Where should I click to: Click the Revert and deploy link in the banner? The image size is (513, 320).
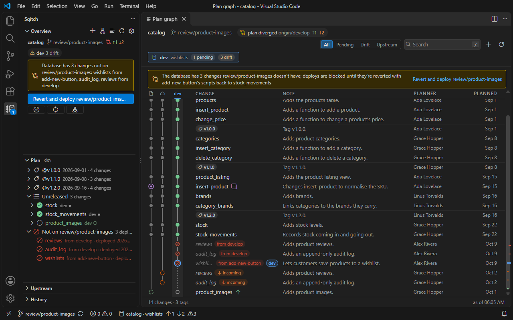point(457,79)
